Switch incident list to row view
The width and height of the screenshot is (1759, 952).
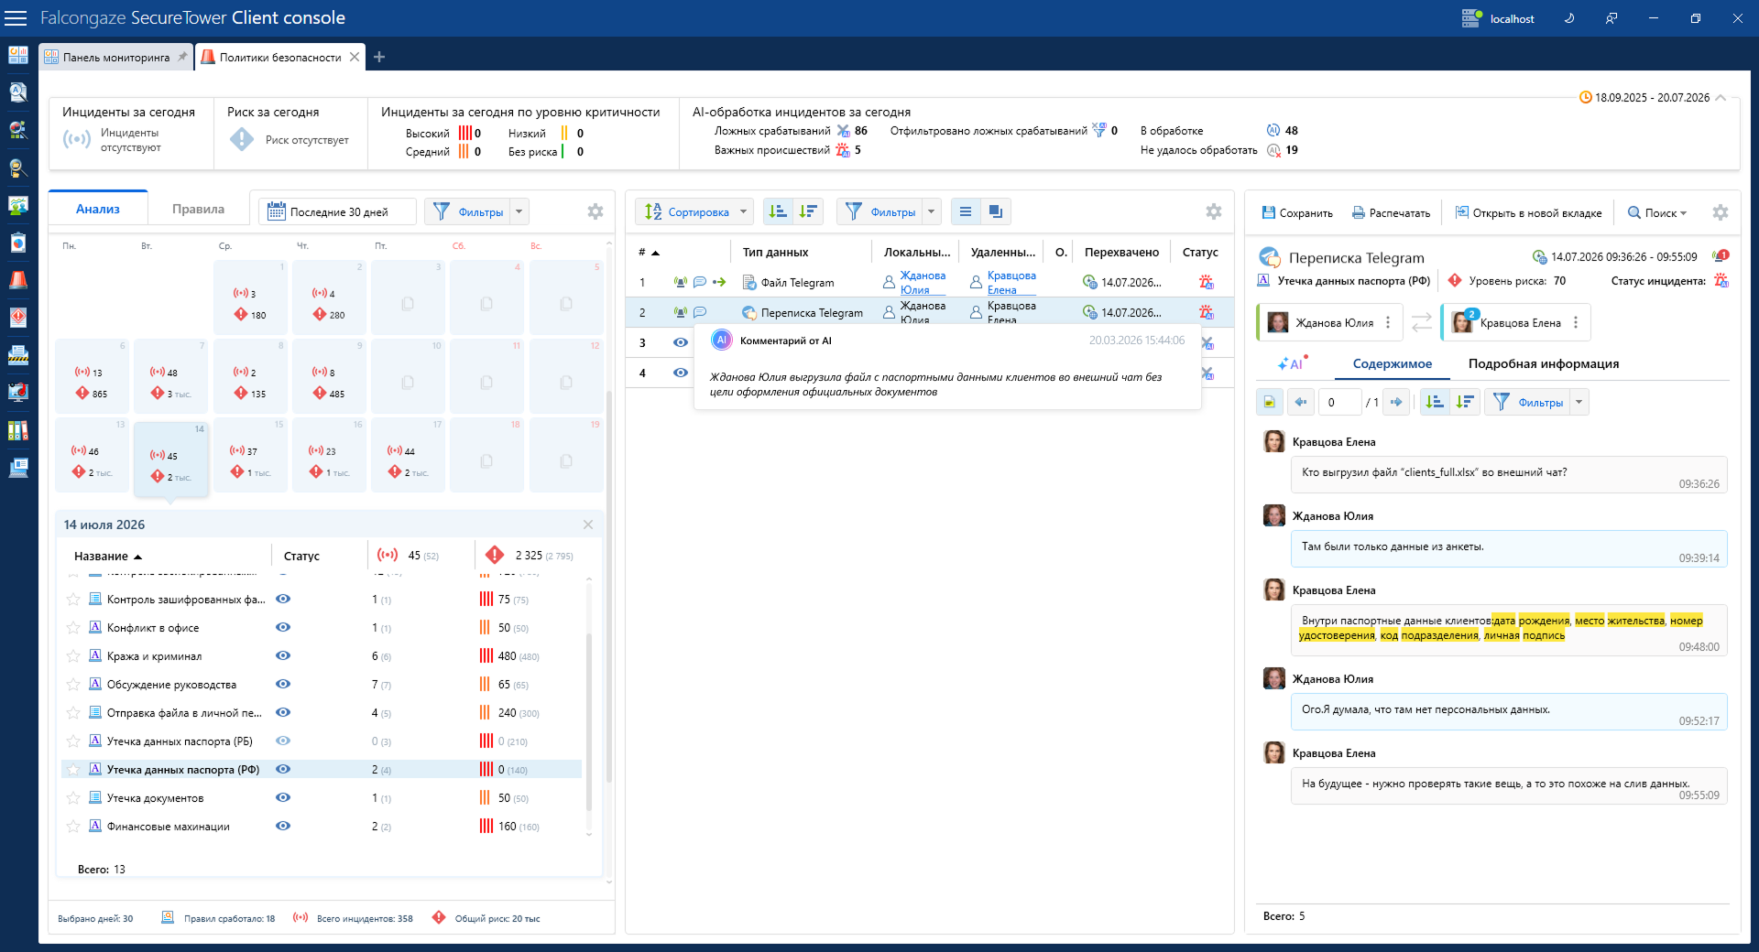pyautogui.click(x=966, y=211)
